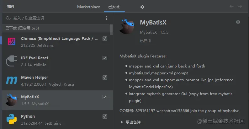Screen dimensions: 249x129
Task: Click "mybatis.xml,mapper.xml prompt" bullet
Action: tap(158, 73)
